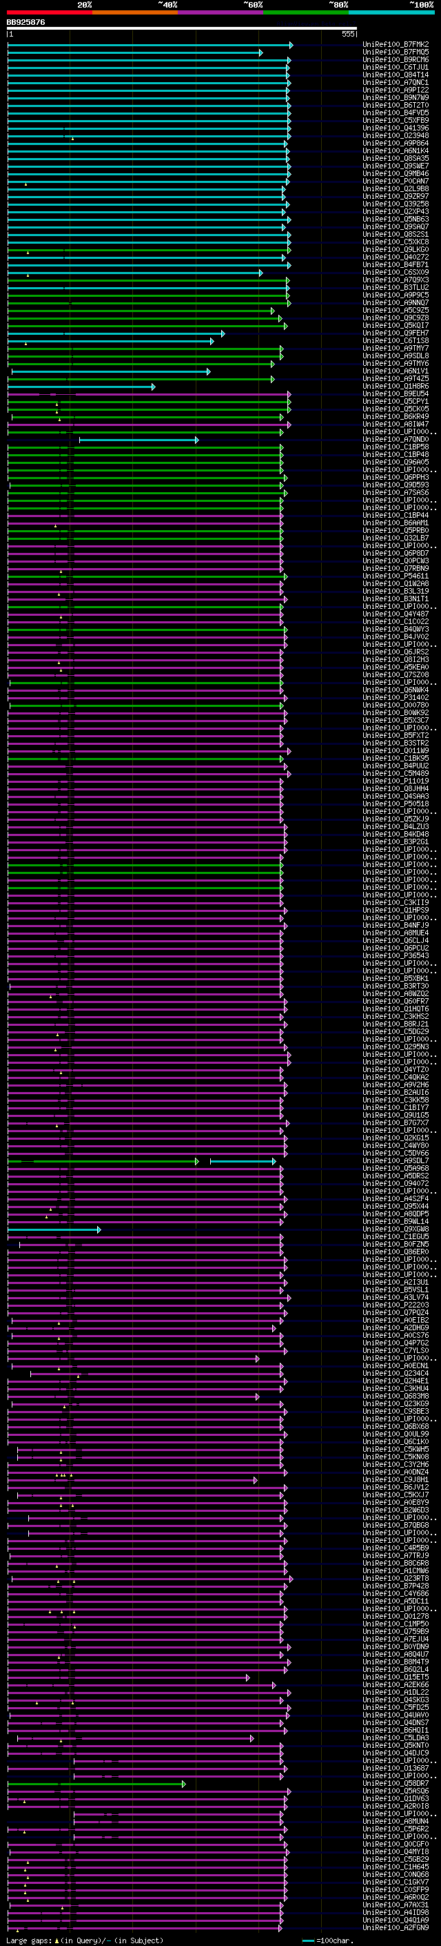
Task: Select hit UniRef100_B3L319
Action: [396, 592]
